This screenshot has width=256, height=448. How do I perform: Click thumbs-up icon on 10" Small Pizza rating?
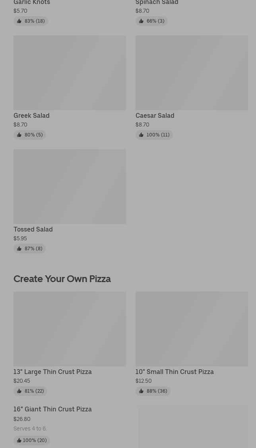click(x=141, y=391)
